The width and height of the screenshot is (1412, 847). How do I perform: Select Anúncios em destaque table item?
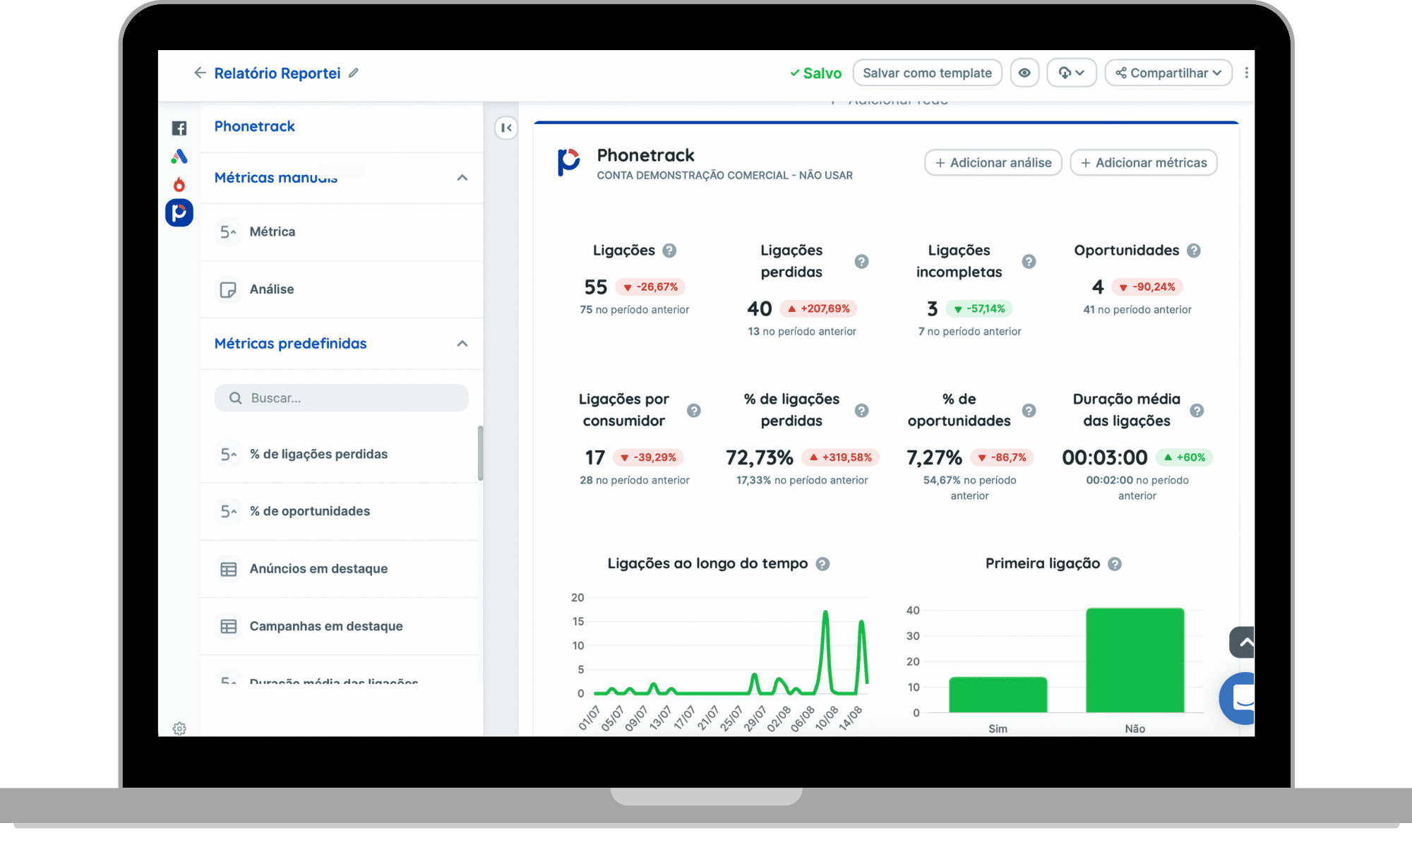click(339, 569)
